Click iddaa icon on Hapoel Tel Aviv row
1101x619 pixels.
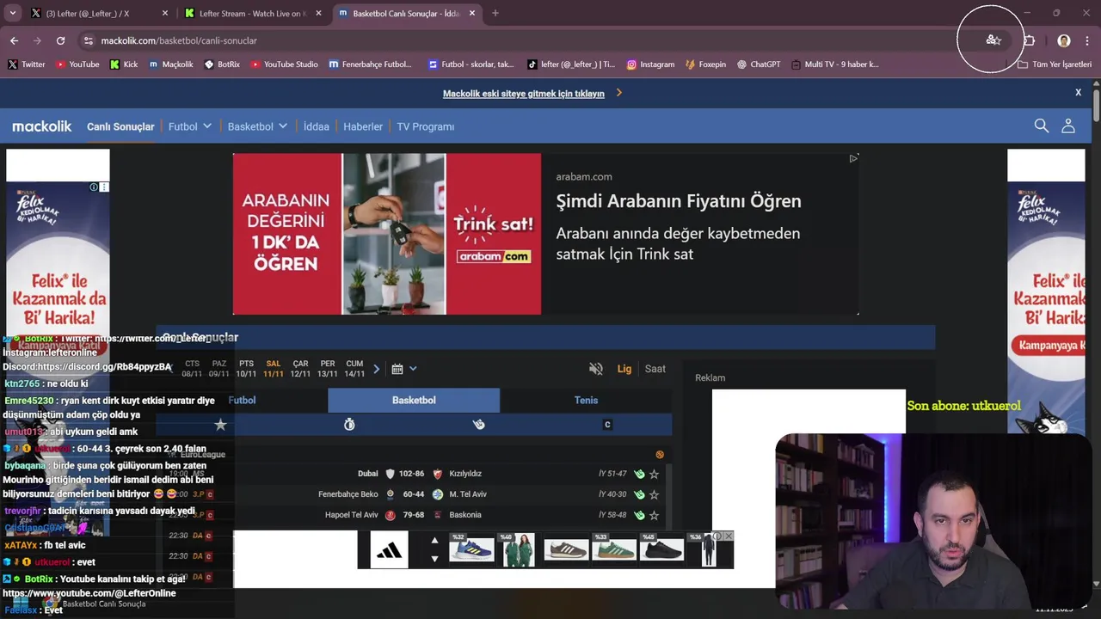tap(639, 515)
